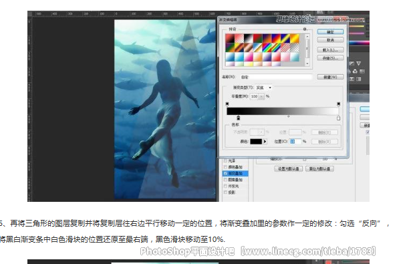Image resolution: width=413 pixels, height=264 pixels.
Task: Click the right opacity stop above the gradient bar
Action: (x=338, y=104)
